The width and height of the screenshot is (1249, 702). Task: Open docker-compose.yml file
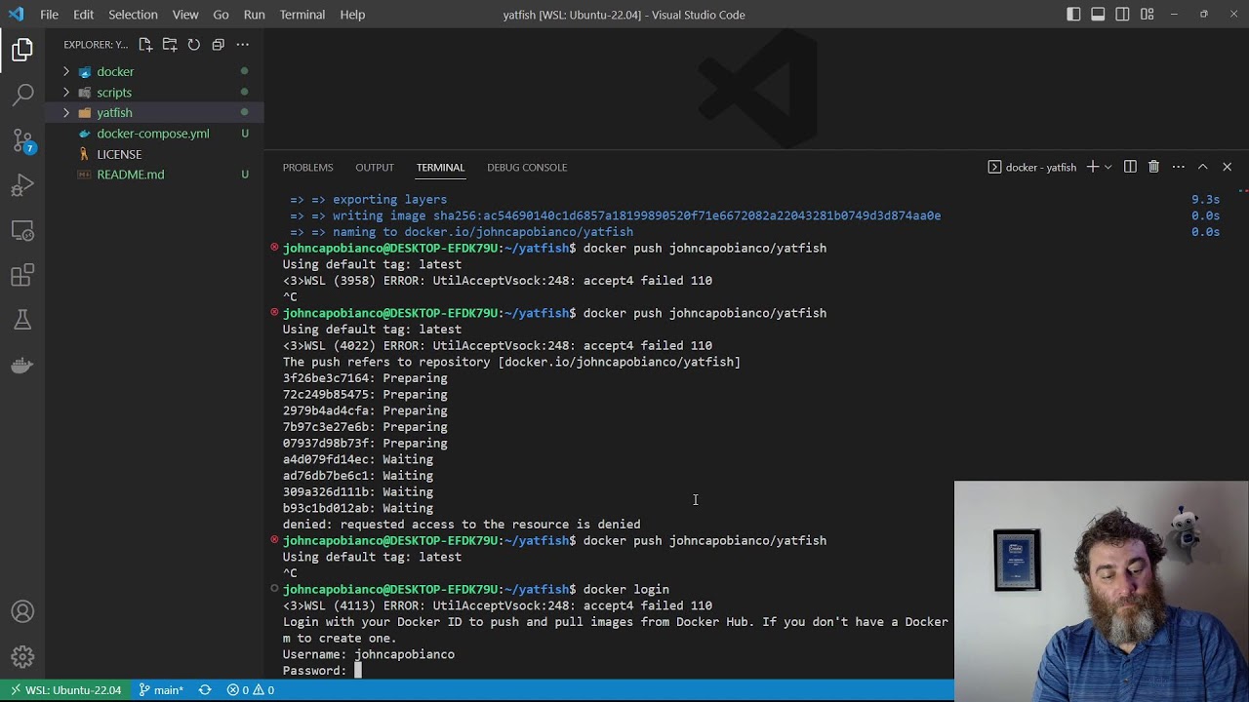click(x=153, y=133)
